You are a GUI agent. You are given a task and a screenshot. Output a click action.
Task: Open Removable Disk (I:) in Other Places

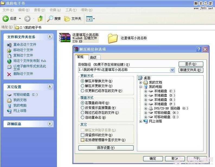(25, 95)
